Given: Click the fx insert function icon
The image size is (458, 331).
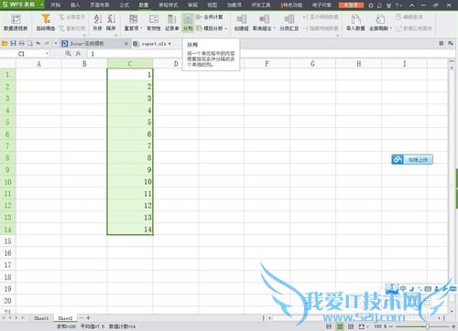Looking at the screenshot, I should (x=79, y=54).
